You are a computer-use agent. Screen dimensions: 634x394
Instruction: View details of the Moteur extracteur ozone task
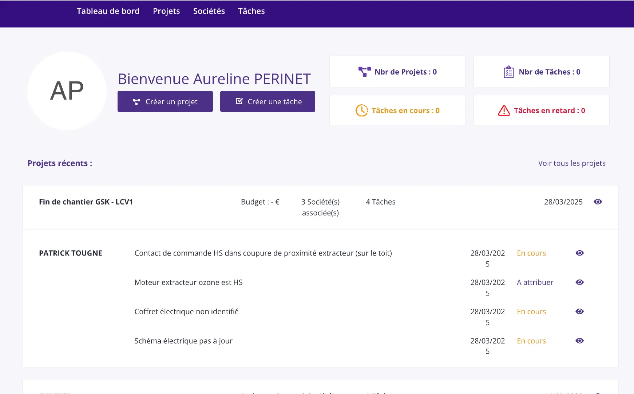tap(579, 282)
